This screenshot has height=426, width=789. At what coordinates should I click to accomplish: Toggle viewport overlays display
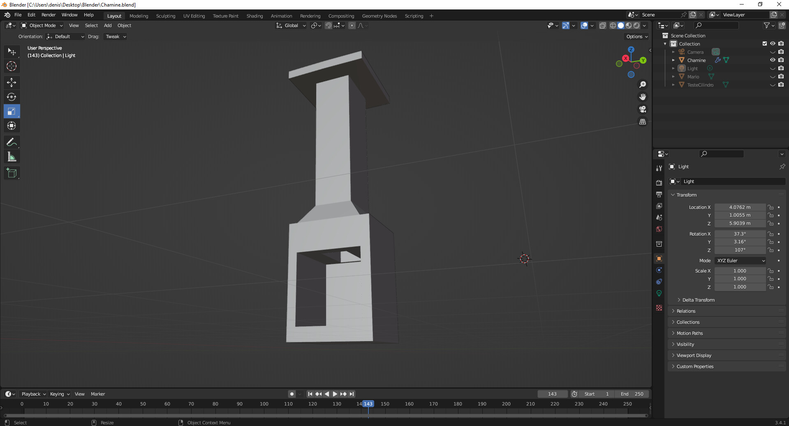[584, 25]
